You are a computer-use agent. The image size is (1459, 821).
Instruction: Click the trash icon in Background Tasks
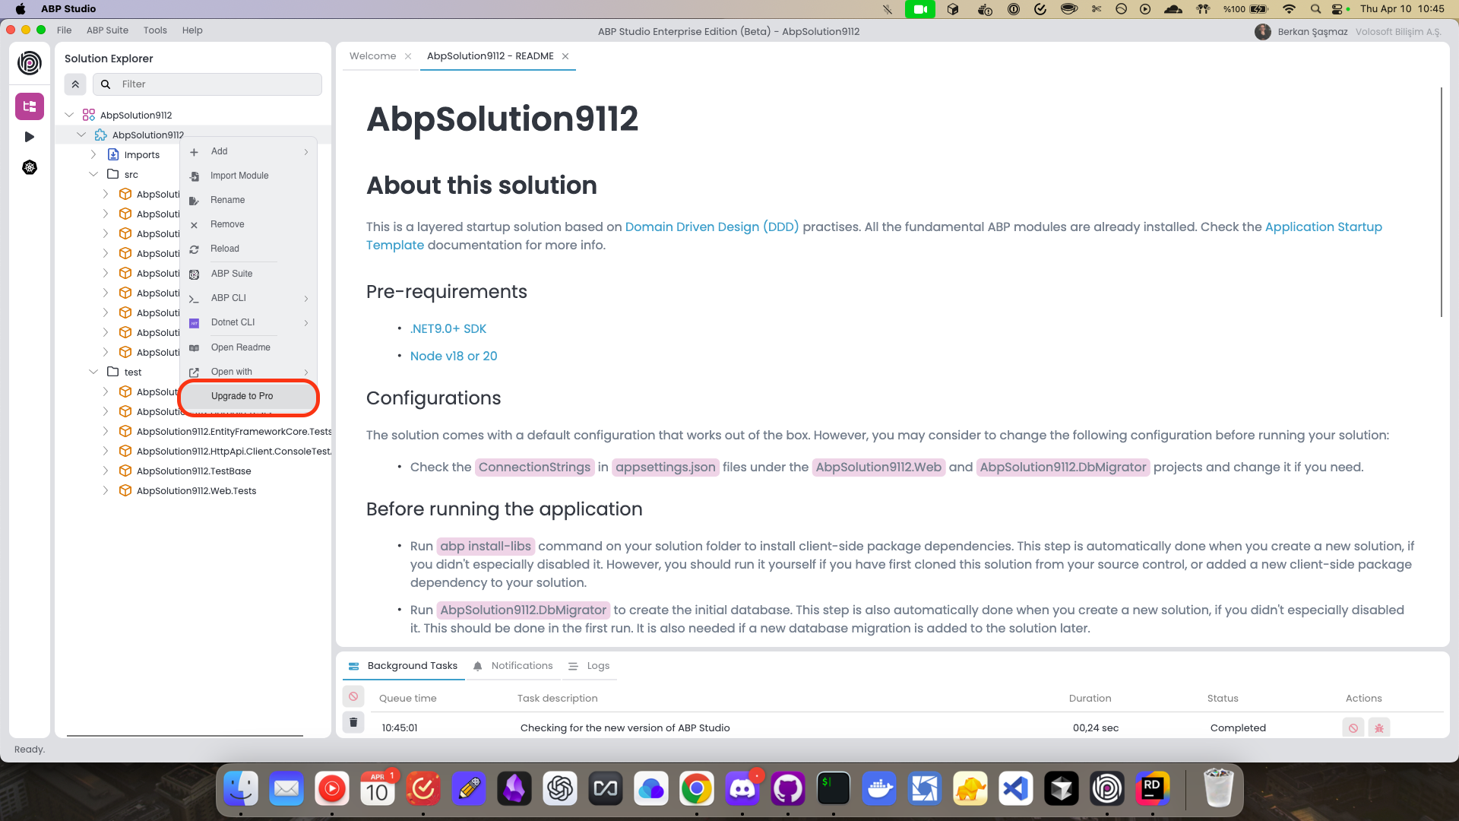click(x=353, y=722)
